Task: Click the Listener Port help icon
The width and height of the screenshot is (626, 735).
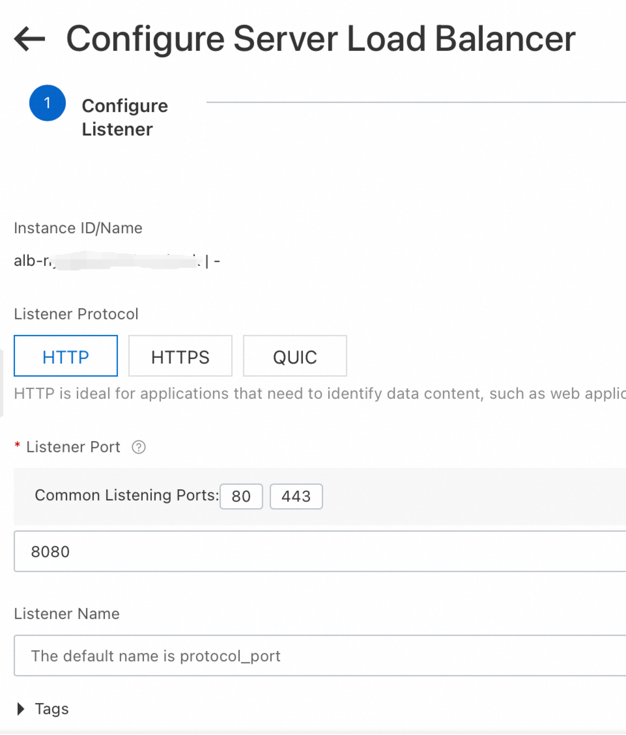Action: pyautogui.click(x=138, y=447)
